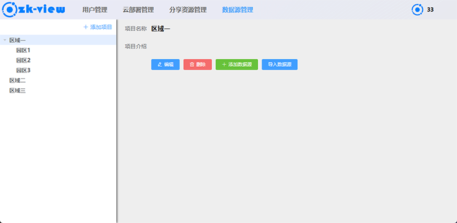
Task: Open the 分享资源管理 menu
Action: (188, 10)
